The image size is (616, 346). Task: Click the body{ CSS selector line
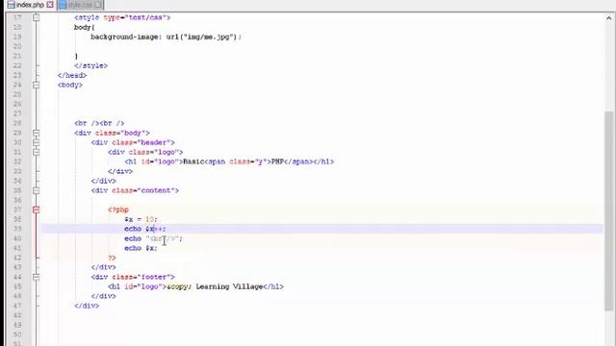click(85, 28)
